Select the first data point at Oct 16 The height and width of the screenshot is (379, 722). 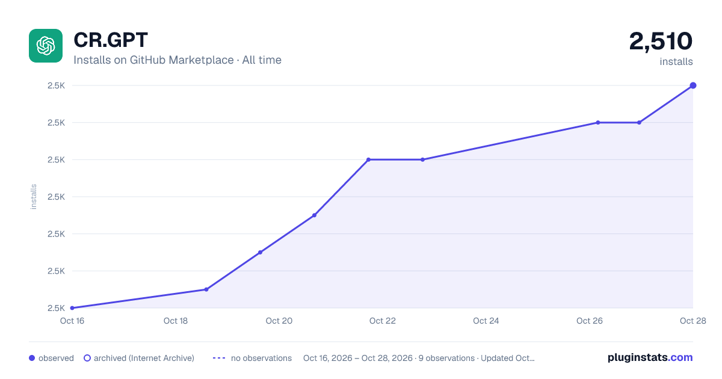point(72,308)
